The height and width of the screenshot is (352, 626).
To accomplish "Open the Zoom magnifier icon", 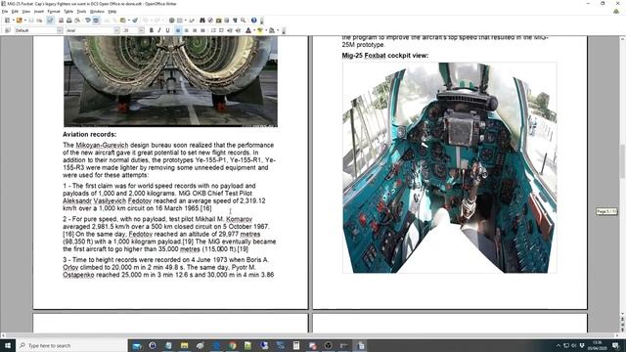I will tap(244, 20).
